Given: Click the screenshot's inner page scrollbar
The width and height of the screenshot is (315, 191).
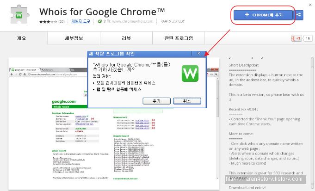Looking at the screenshot, I should (217, 129).
